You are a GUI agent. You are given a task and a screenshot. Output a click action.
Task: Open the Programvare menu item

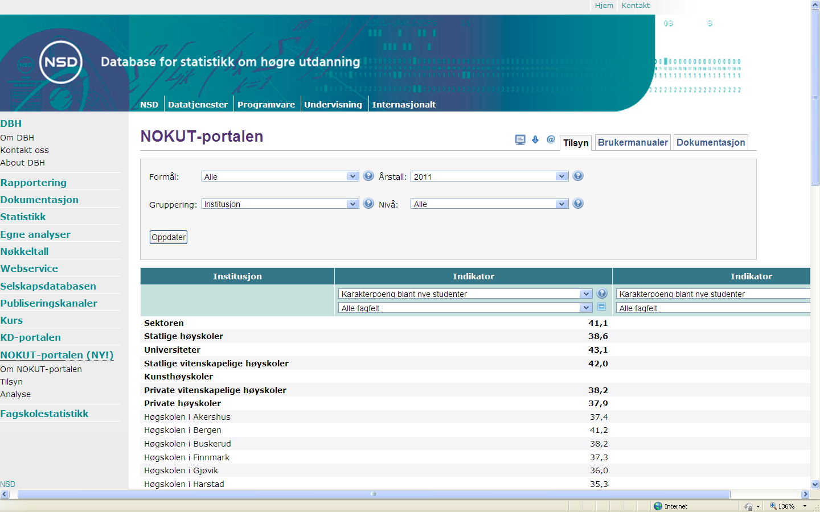tap(266, 105)
